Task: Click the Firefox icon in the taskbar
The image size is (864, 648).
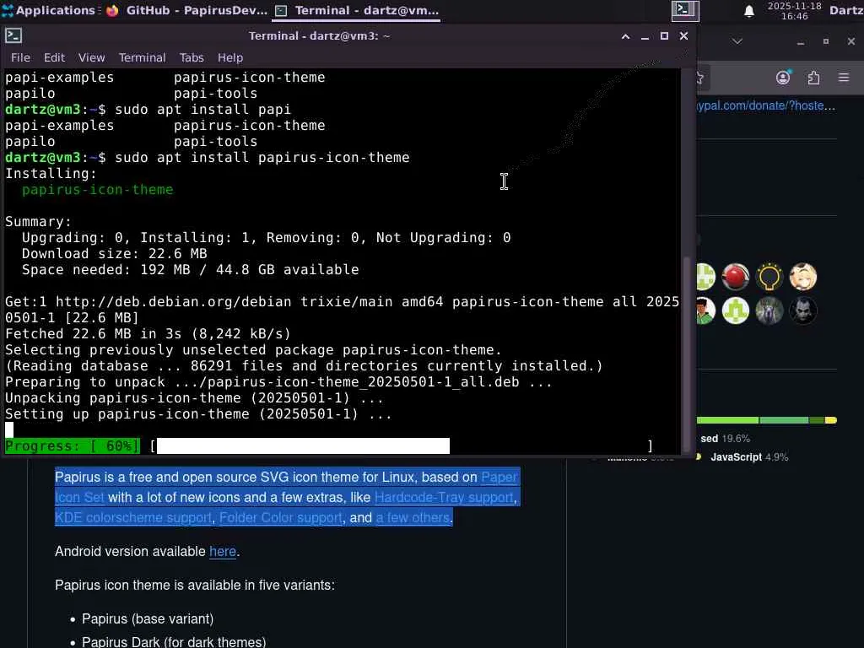Action: (112, 10)
